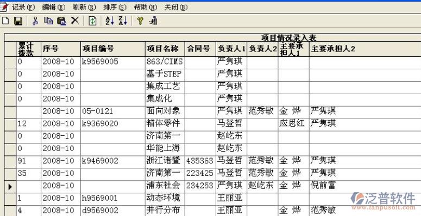
Task: Click the current-record arrow on the 浦东社会 row
Action: click(10, 186)
